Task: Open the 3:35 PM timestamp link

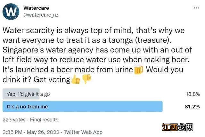Action: point(12,132)
